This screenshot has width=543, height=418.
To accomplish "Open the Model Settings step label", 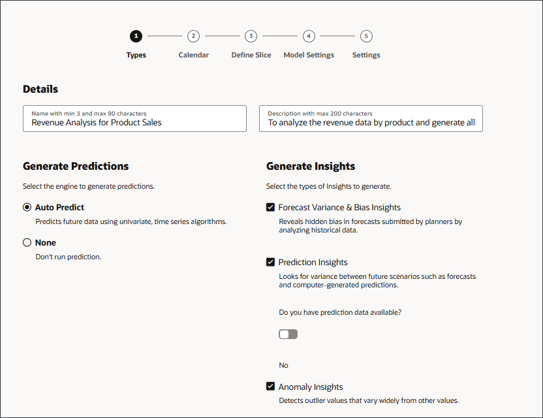I will pos(308,55).
